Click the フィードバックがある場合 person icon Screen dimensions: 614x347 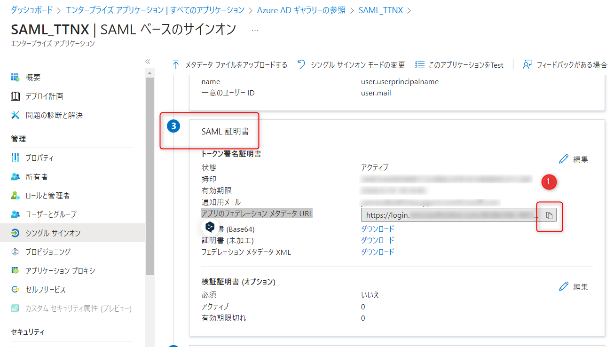click(x=527, y=65)
